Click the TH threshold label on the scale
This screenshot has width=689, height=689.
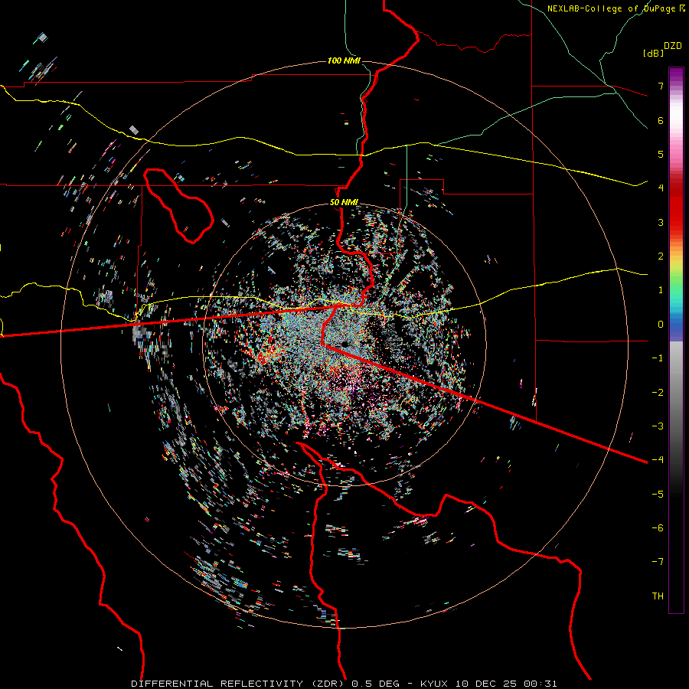tap(658, 596)
